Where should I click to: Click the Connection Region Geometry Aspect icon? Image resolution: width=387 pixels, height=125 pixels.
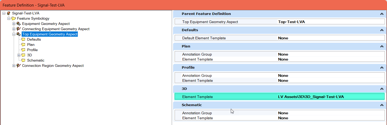tap(18, 66)
